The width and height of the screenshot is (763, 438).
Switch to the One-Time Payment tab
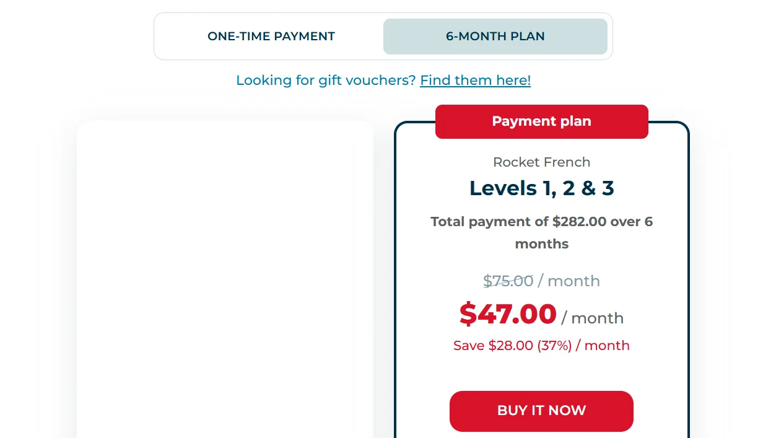[271, 37]
